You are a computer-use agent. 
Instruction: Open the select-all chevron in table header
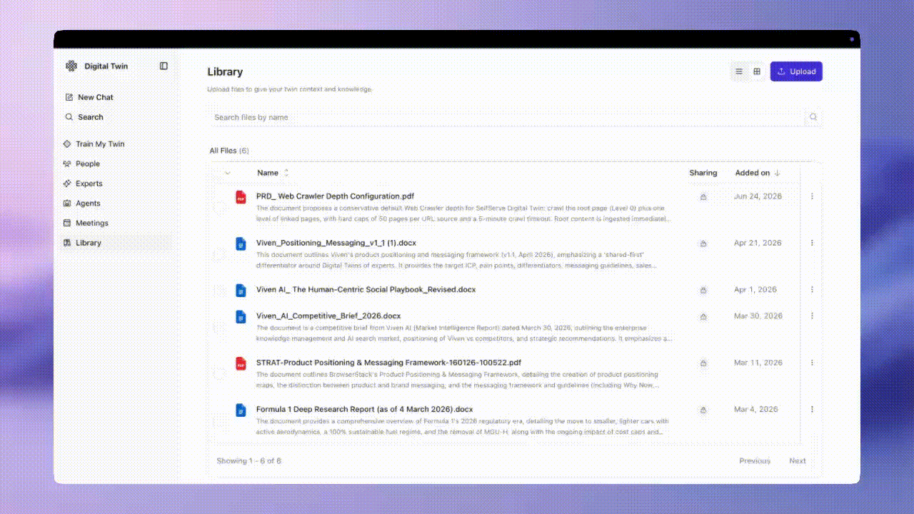point(228,173)
